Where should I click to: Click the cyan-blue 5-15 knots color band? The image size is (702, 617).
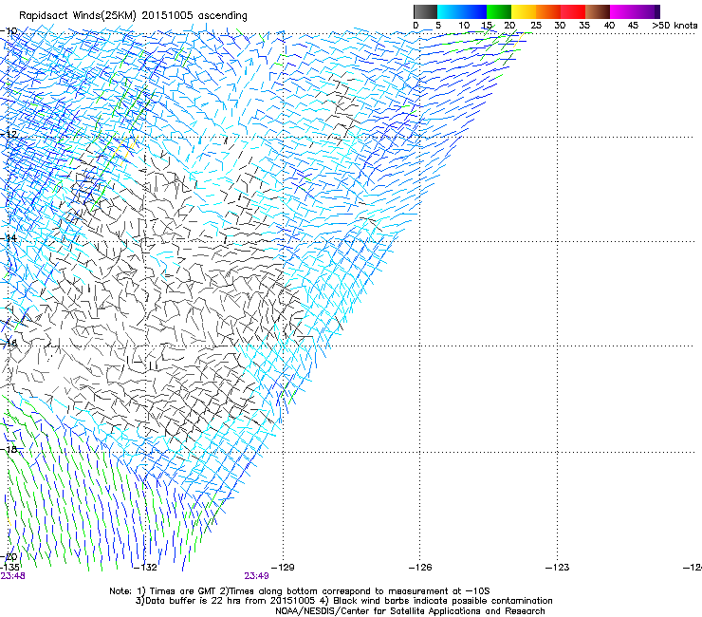[462, 11]
